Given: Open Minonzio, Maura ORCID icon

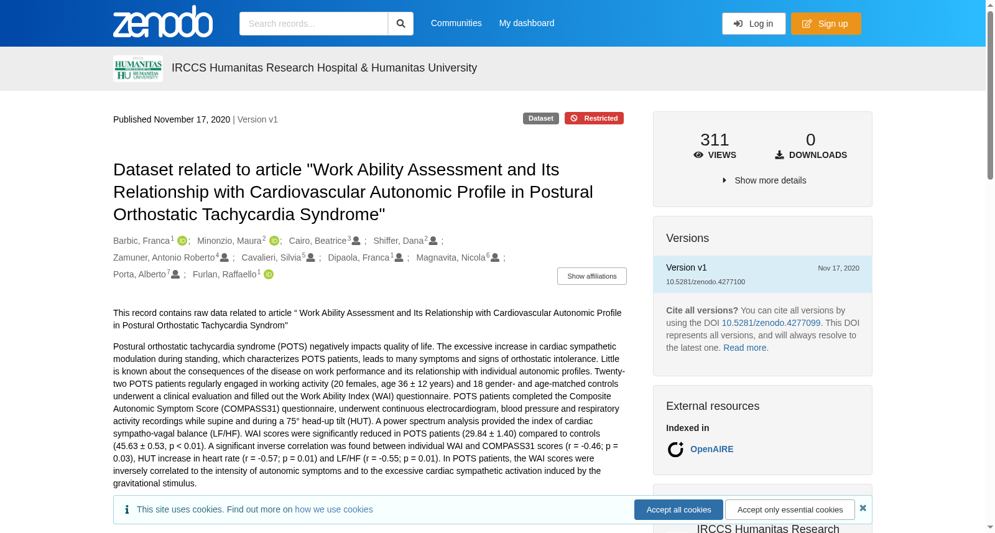Looking at the screenshot, I should [274, 241].
